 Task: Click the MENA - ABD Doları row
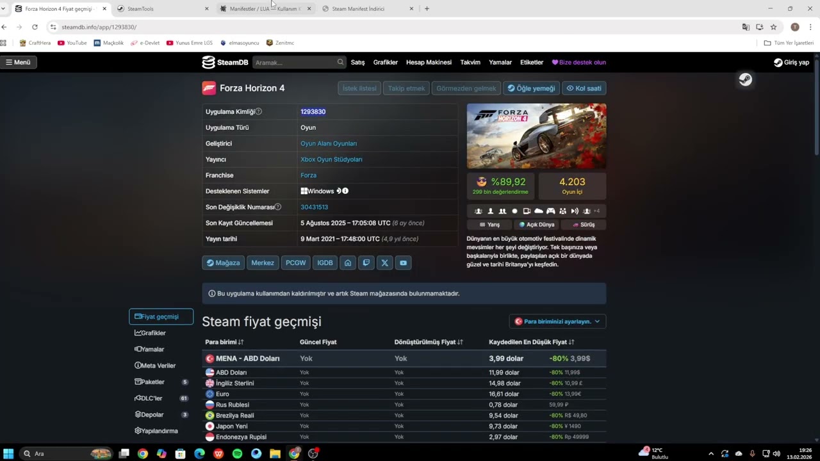tap(404, 359)
